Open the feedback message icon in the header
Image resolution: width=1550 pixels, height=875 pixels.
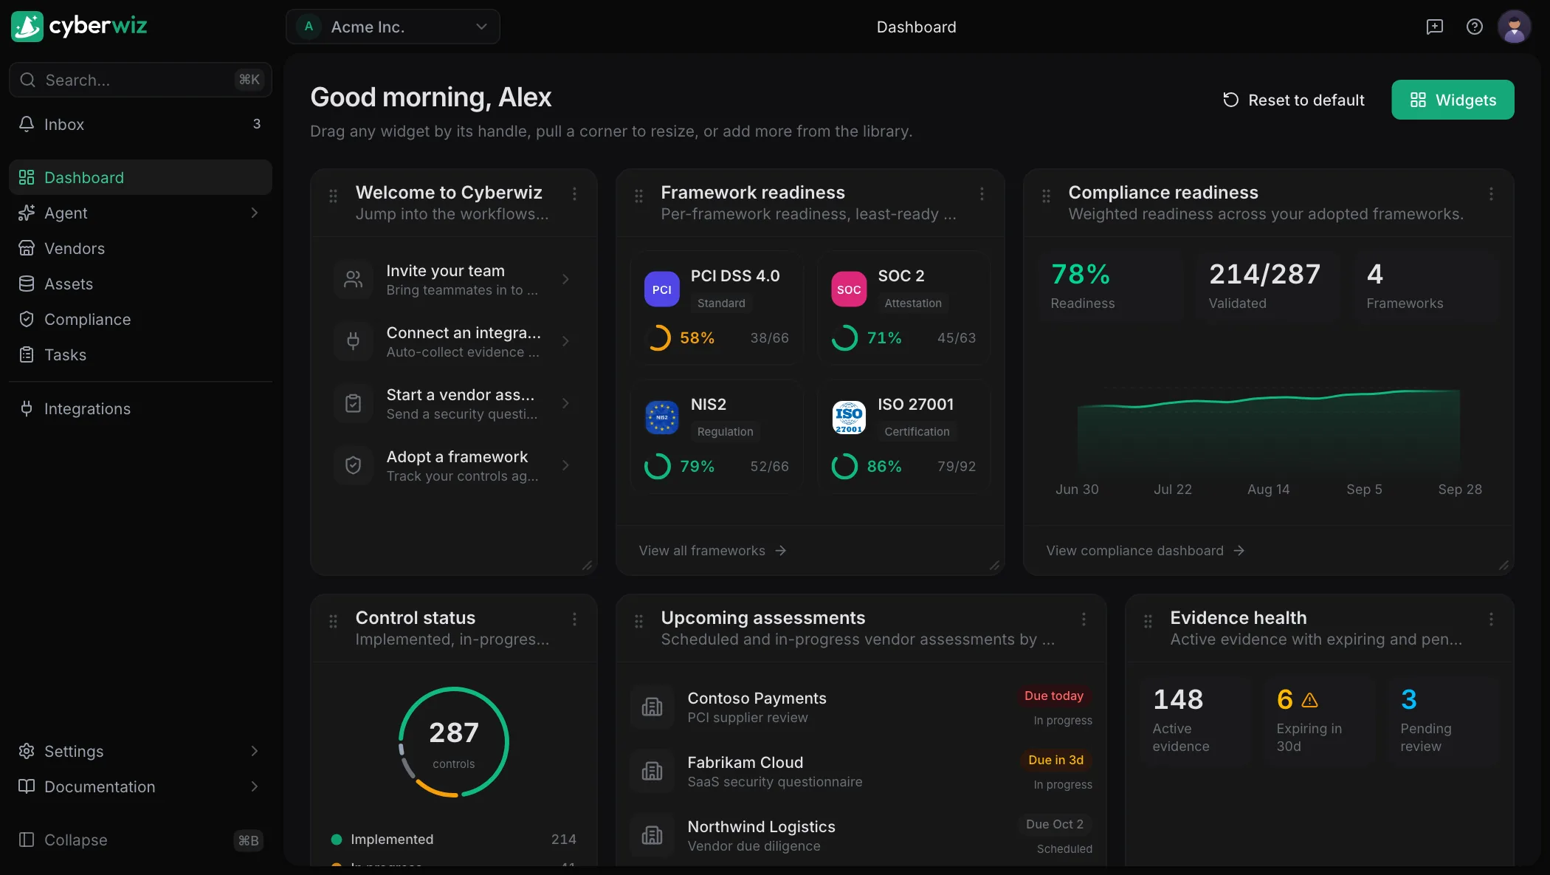click(1434, 27)
